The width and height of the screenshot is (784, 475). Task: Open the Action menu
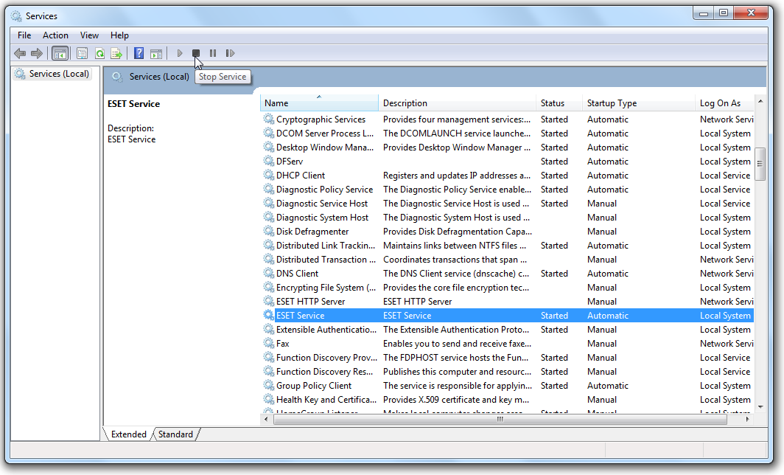coord(55,35)
